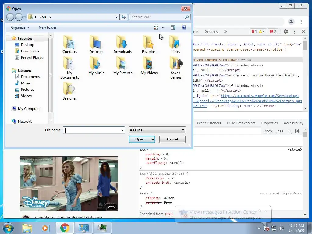Click the search magnifier in Search VM1
The height and width of the screenshot is (234, 312).
point(187,17)
